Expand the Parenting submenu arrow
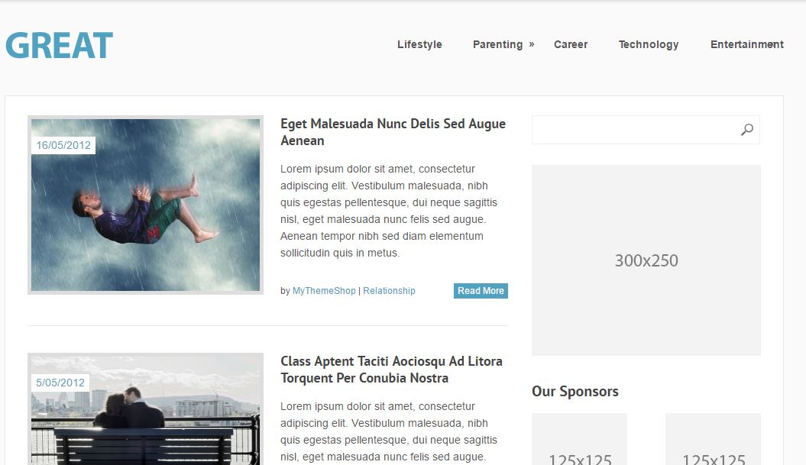Viewport: 806px width, 465px height. (532, 44)
